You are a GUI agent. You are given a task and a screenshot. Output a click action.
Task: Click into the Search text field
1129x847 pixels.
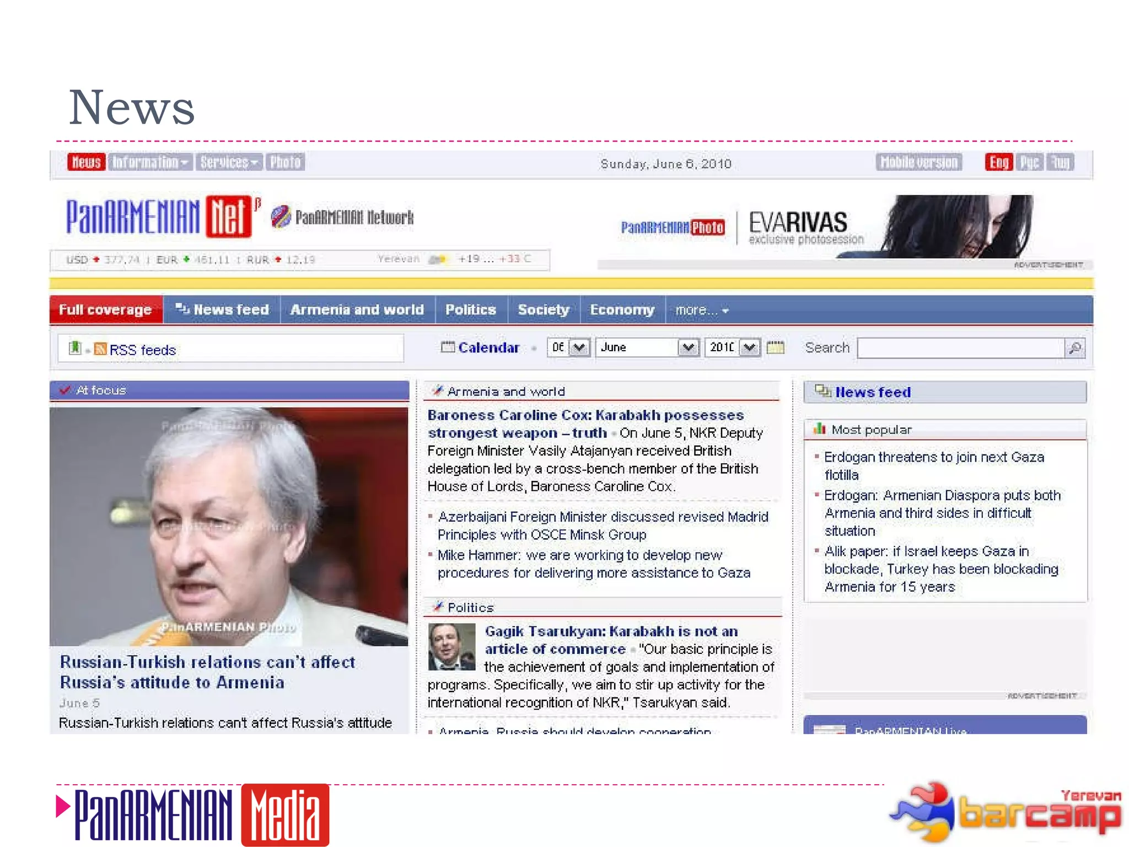click(960, 348)
